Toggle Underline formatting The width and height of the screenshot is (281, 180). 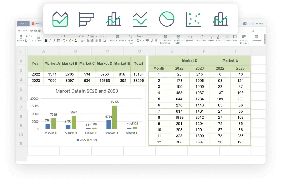[54, 41]
